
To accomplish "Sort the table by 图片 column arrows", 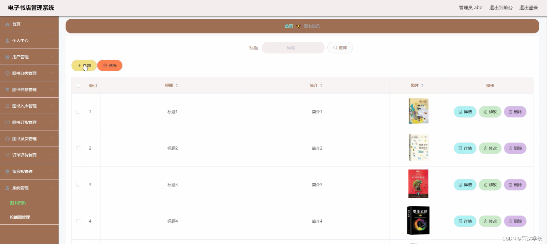I will (x=422, y=85).
